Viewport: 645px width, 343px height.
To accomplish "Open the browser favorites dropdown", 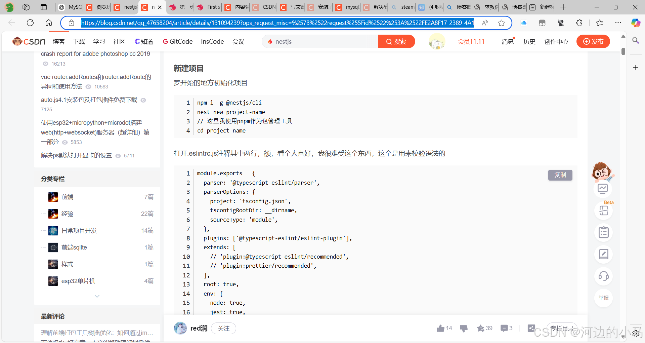I will coord(600,23).
